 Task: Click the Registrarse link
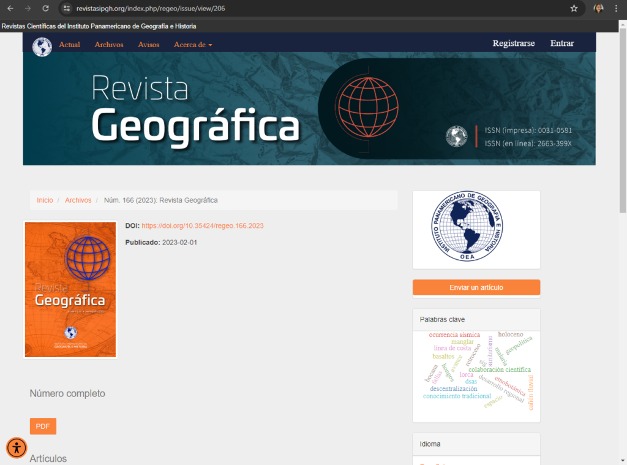(x=514, y=43)
